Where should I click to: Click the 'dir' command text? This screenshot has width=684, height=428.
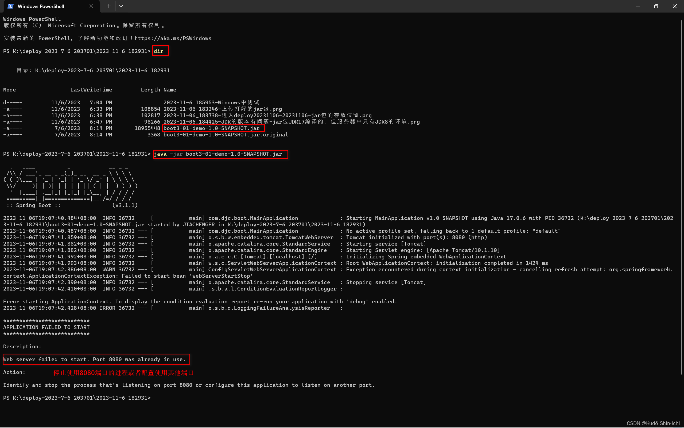tap(158, 51)
